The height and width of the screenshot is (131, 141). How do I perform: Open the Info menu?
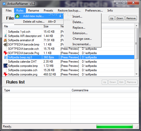coord(110,11)
